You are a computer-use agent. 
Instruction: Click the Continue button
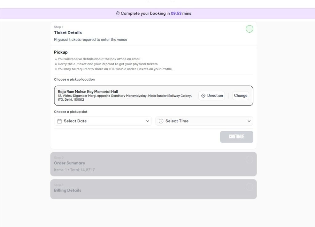(x=237, y=137)
